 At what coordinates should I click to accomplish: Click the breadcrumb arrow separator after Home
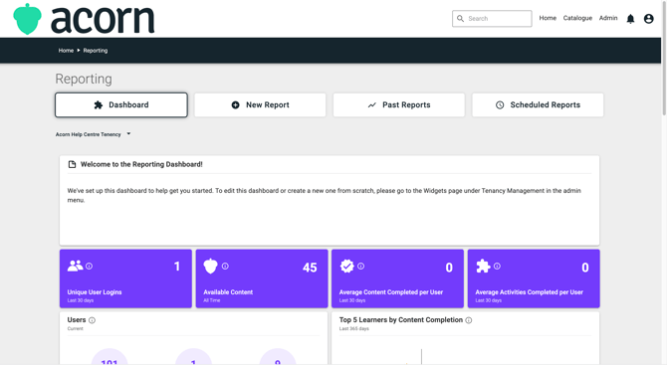pyautogui.click(x=79, y=50)
